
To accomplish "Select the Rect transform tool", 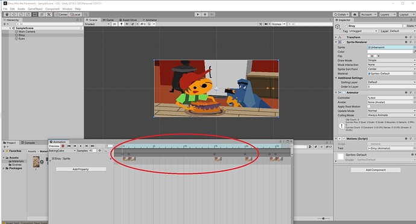I will click(x=35, y=14).
